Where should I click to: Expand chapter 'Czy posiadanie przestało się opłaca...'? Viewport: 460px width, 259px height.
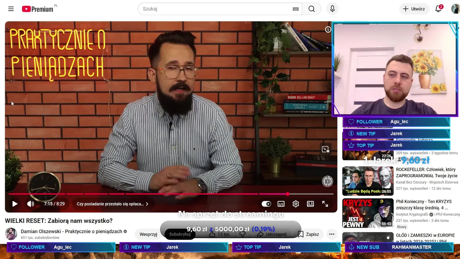112,204
